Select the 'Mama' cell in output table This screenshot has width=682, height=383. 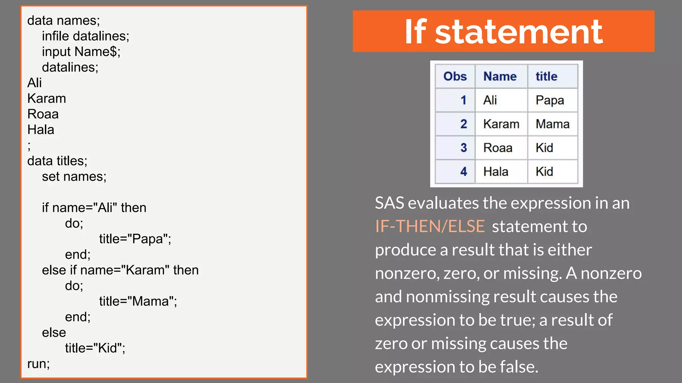tap(552, 124)
